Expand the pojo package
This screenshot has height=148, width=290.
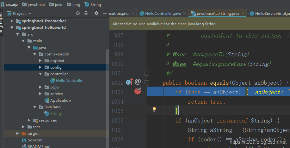[40, 87]
